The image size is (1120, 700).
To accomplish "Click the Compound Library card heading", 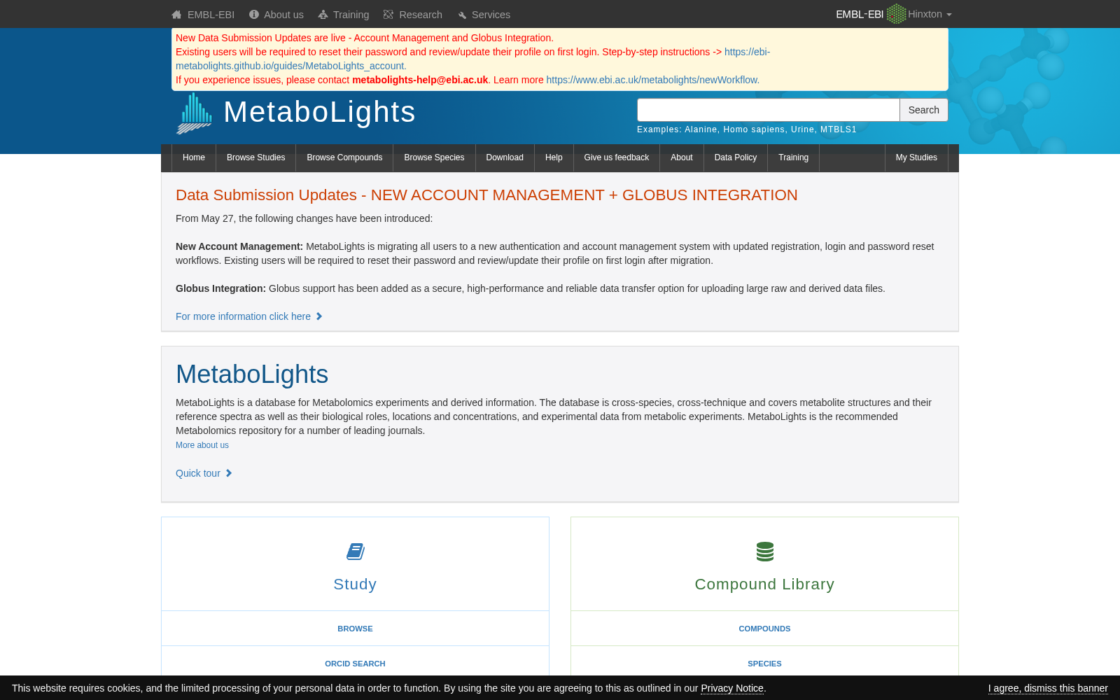I will point(764,584).
